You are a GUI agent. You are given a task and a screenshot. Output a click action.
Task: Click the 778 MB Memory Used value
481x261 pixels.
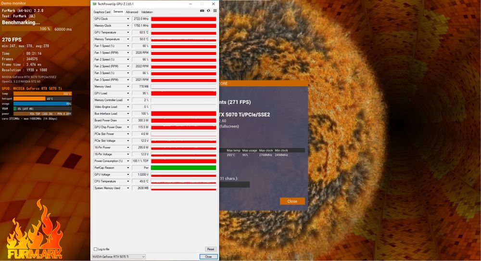tap(140, 86)
